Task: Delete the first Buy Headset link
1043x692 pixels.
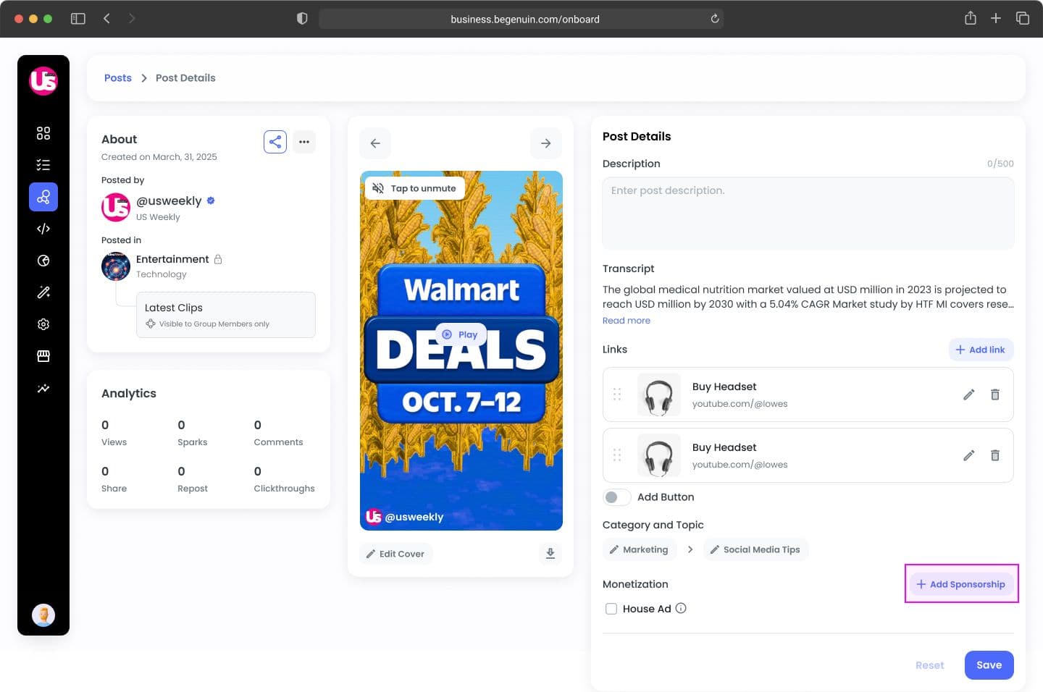Action: (x=995, y=394)
